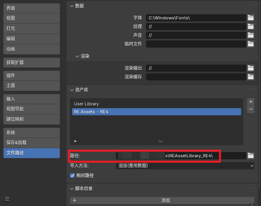
Task: Select the 文件路径 section
Action: (x=32, y=153)
